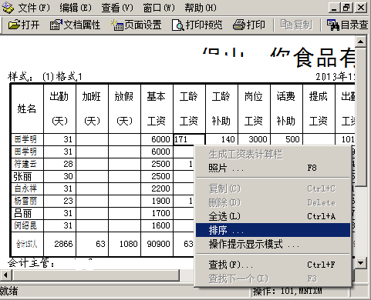Click the directory search (目录查) binoculars icon
Image resolution: width=371 pixels, height=300 pixels.
tap(333, 25)
